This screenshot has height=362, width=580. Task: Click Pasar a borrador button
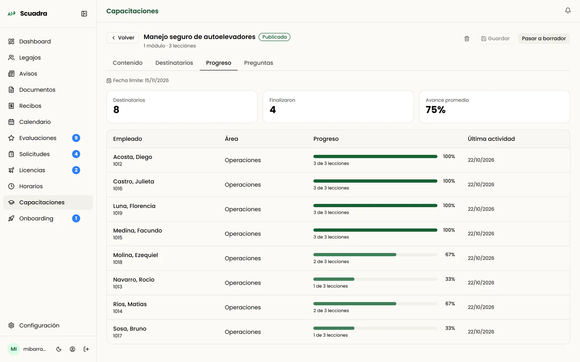point(544,38)
